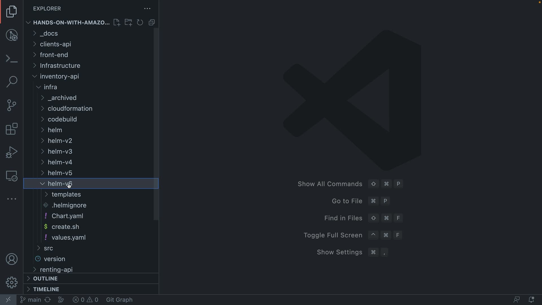Open the Search view in activity bar
542x305 pixels.
pos(12,82)
